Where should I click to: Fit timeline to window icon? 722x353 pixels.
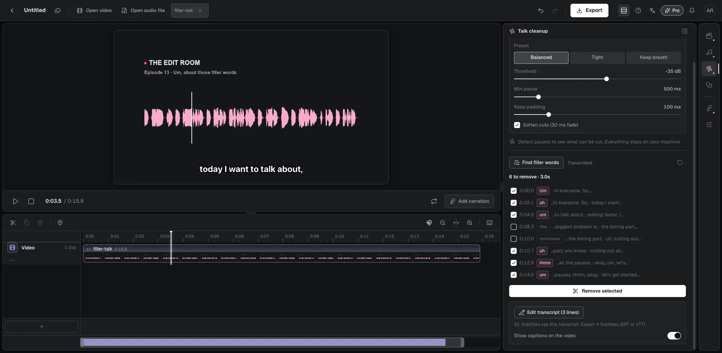456,223
